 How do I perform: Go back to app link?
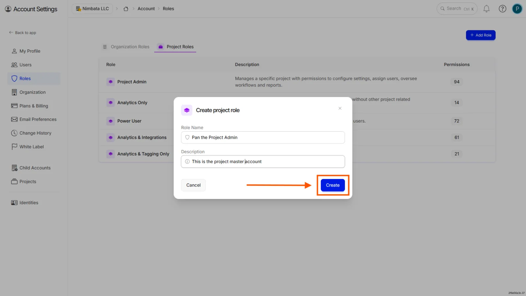pos(23,33)
